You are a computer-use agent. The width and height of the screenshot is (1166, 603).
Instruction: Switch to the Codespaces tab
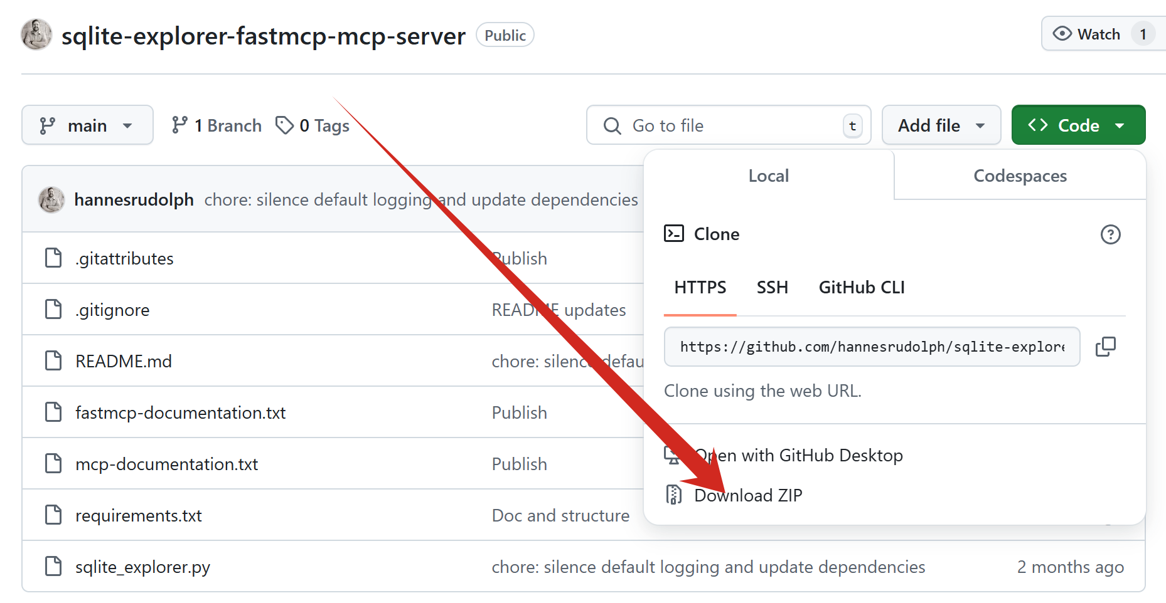click(1020, 176)
